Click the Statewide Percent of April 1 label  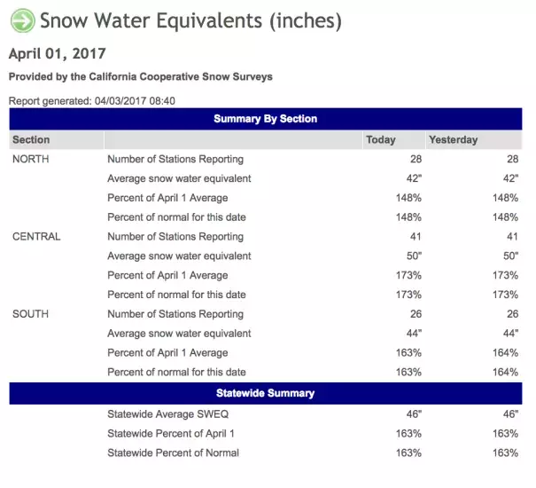171,434
